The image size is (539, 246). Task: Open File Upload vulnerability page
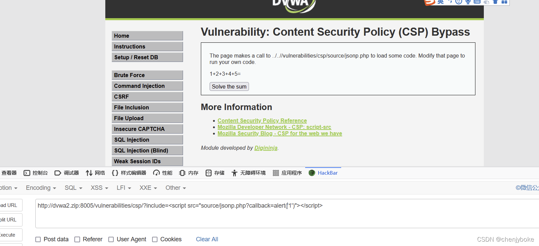pyautogui.click(x=147, y=118)
